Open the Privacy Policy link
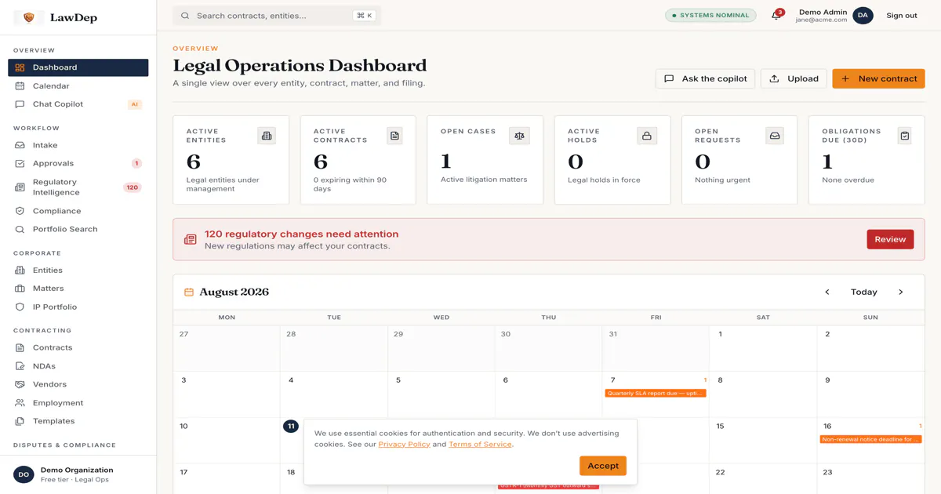Screen dimensions: 941x494 [404, 444]
